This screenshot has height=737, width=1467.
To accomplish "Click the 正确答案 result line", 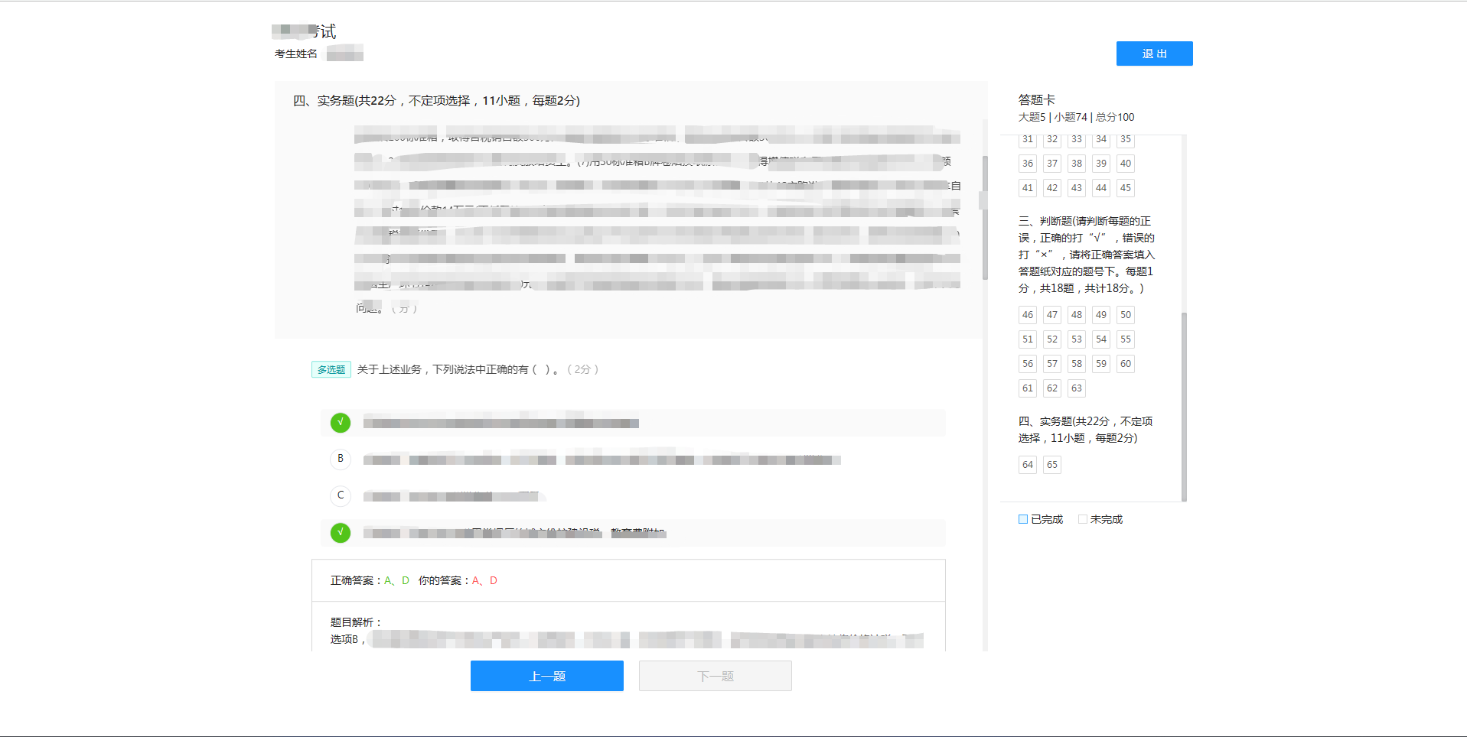I will pyautogui.click(x=414, y=581).
